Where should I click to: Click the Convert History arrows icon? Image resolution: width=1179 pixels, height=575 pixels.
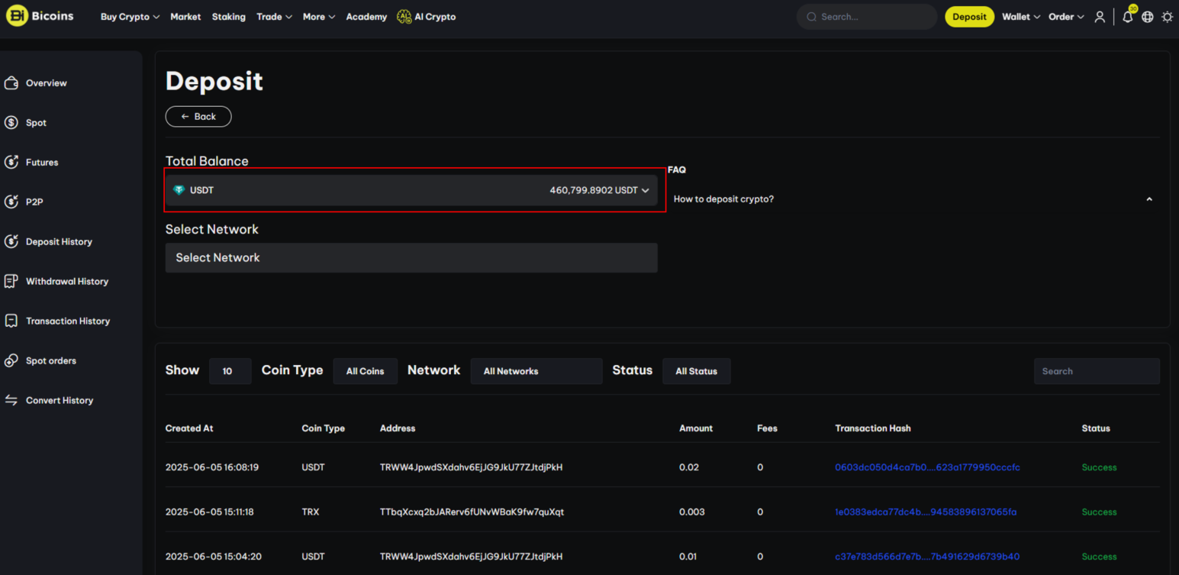point(11,400)
